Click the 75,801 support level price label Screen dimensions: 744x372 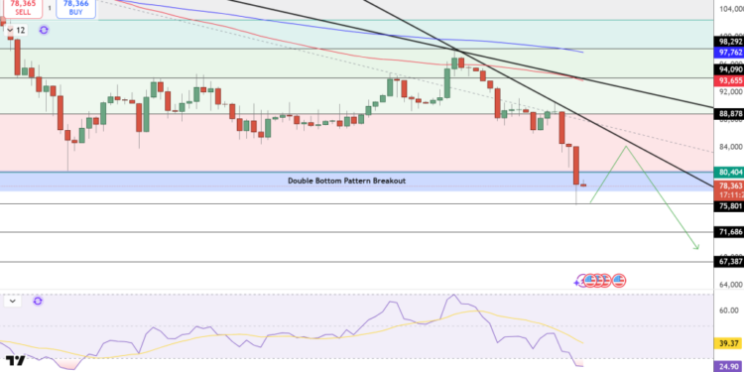730,206
